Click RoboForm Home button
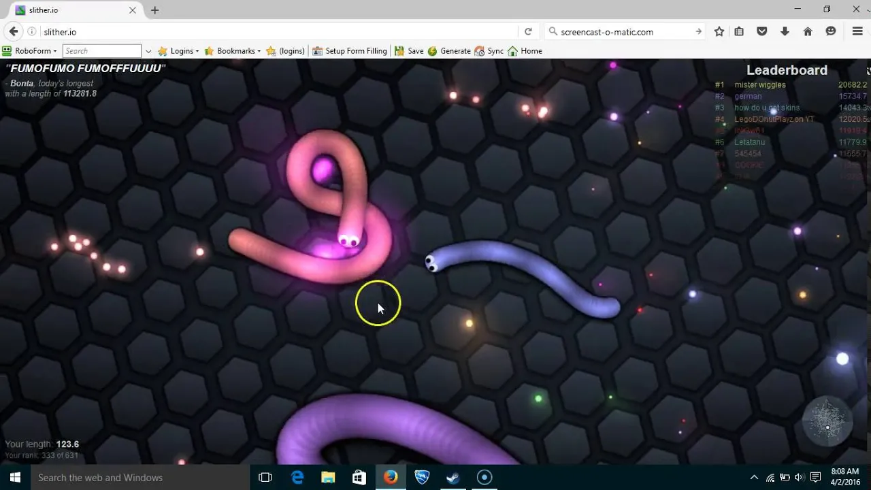 tap(525, 51)
